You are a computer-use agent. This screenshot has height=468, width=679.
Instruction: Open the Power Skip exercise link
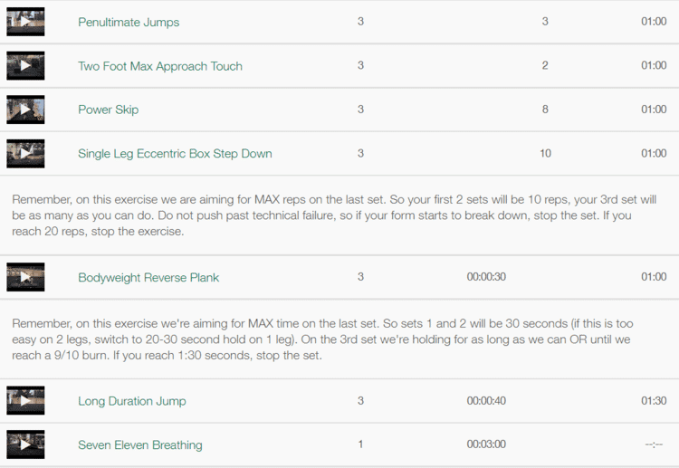(x=109, y=110)
